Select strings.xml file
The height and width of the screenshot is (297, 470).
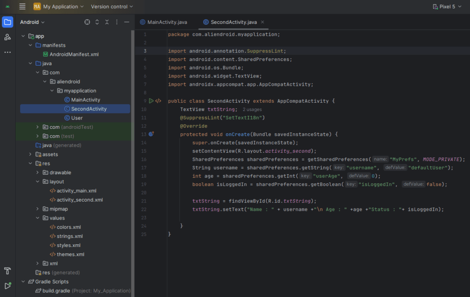coord(66,236)
